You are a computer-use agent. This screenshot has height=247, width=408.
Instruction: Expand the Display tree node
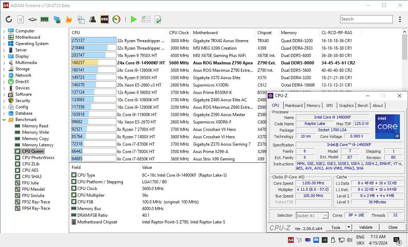[4, 56]
